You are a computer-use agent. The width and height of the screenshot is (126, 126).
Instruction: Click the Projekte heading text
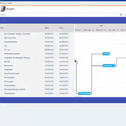tap(10, 9)
